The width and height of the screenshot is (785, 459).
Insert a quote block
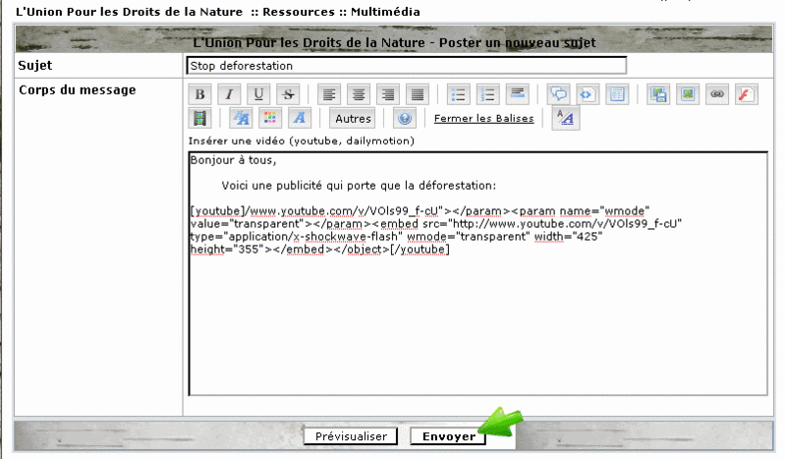pyautogui.click(x=558, y=94)
